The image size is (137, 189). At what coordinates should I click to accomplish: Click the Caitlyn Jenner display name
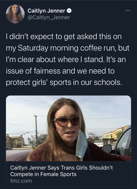(46, 11)
